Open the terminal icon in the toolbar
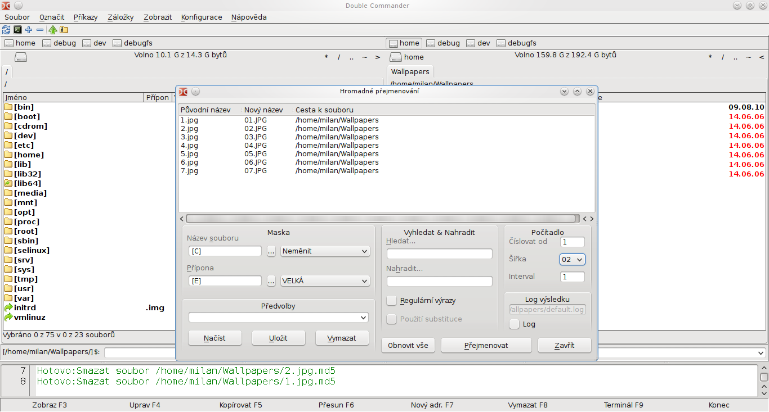This screenshot has width=769, height=412. pos(17,30)
